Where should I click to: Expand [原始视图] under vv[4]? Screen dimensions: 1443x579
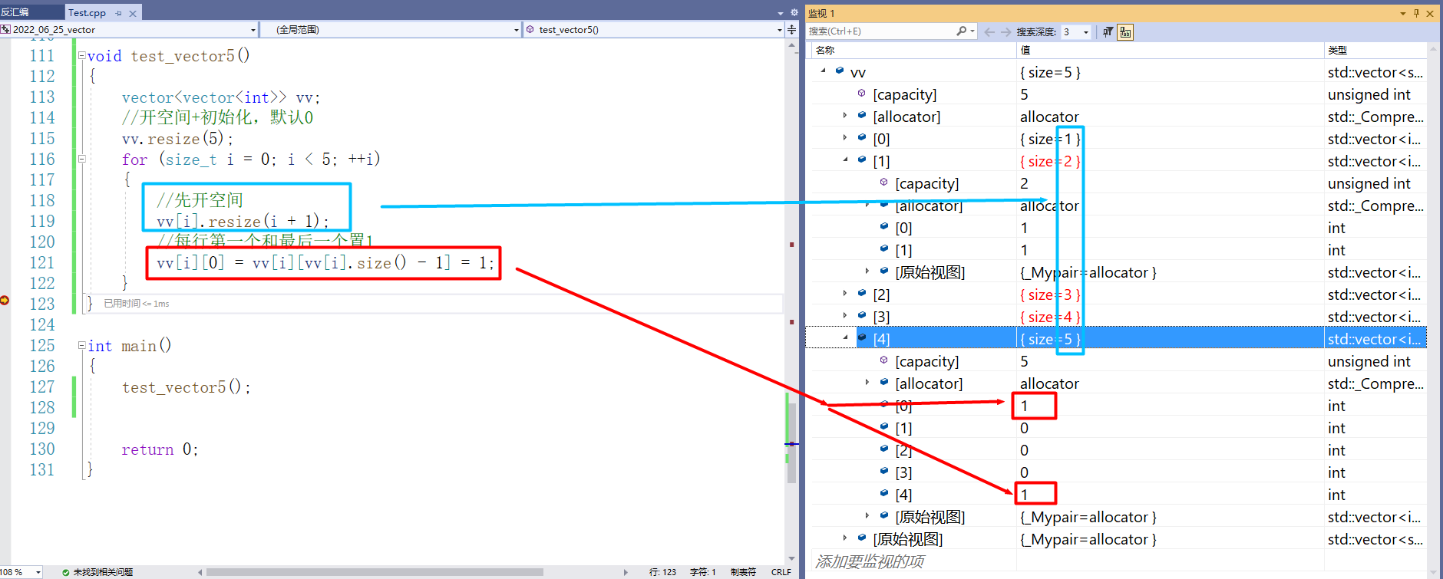867,516
